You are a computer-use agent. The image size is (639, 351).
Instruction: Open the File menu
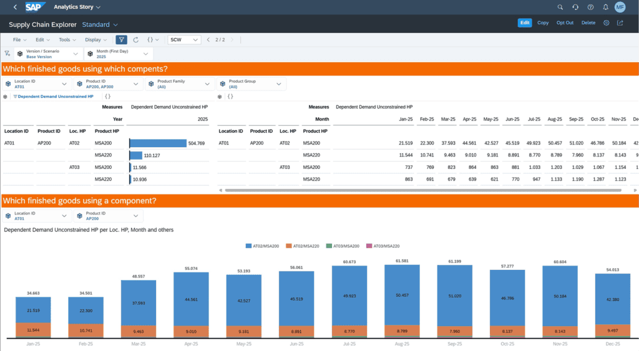(x=19, y=39)
